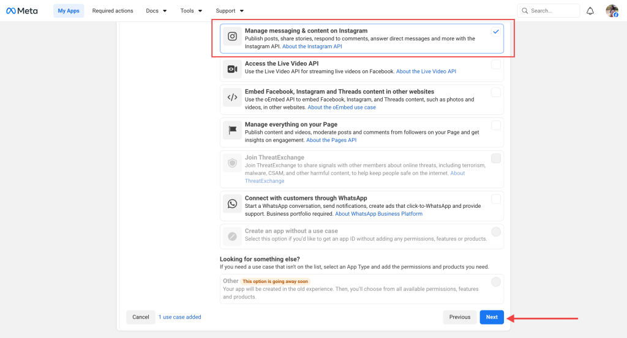Image resolution: width=627 pixels, height=338 pixels.
Task: Click 'Connect with customers through WhatsApp' title
Action: (x=306, y=198)
